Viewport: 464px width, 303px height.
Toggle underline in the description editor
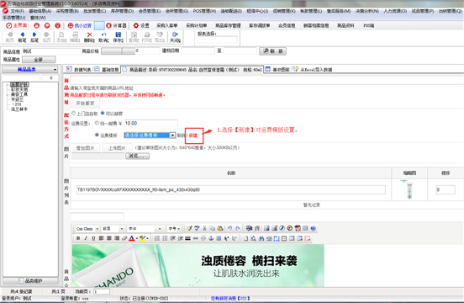[x=93, y=238]
